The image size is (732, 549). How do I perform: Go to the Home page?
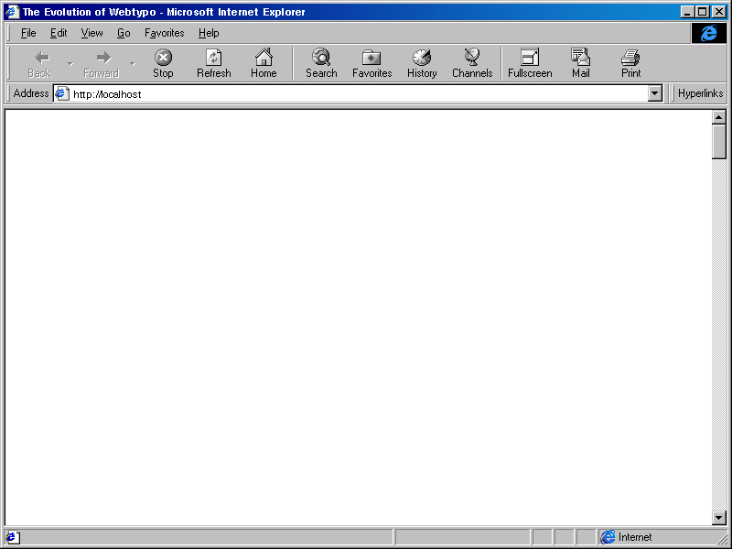(264, 62)
